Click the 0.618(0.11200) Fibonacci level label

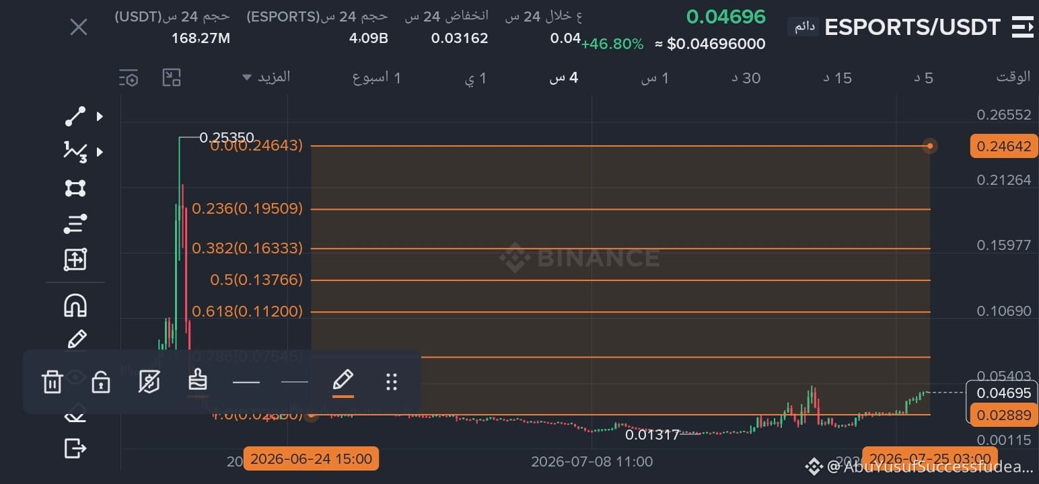coord(247,311)
